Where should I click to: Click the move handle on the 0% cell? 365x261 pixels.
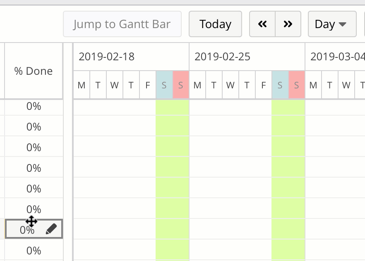pyautogui.click(x=31, y=222)
